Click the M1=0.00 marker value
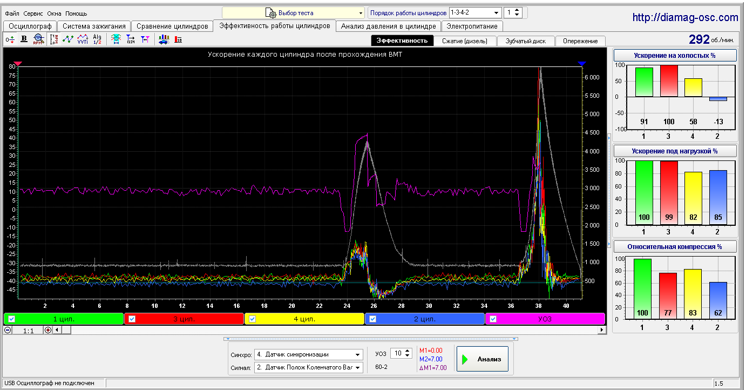Screen dimensions: 746x390 [431, 351]
